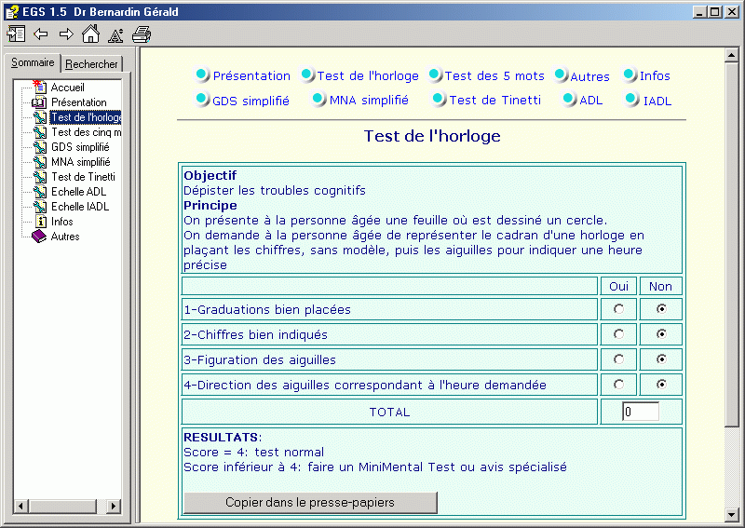This screenshot has height=528, width=745.
Task: Click the page vertical scrollbar down arrow
Action: 732,514
